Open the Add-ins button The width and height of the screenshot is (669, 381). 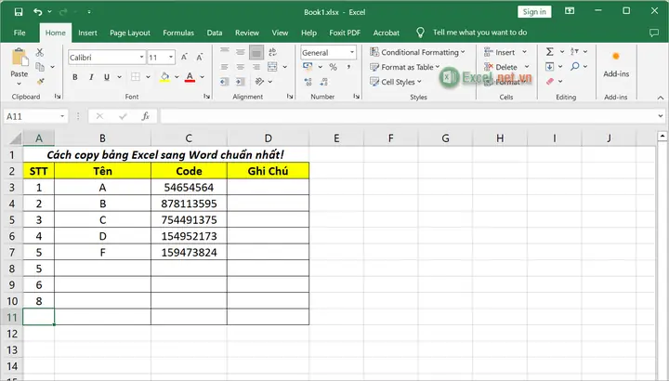tap(616, 64)
